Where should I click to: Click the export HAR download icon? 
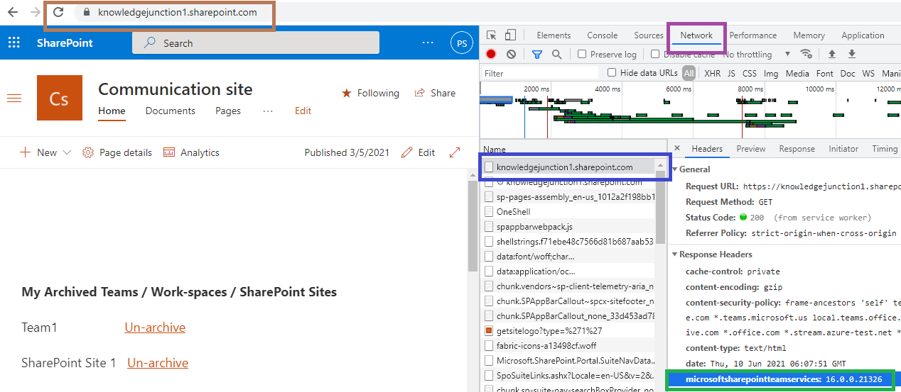click(x=852, y=54)
